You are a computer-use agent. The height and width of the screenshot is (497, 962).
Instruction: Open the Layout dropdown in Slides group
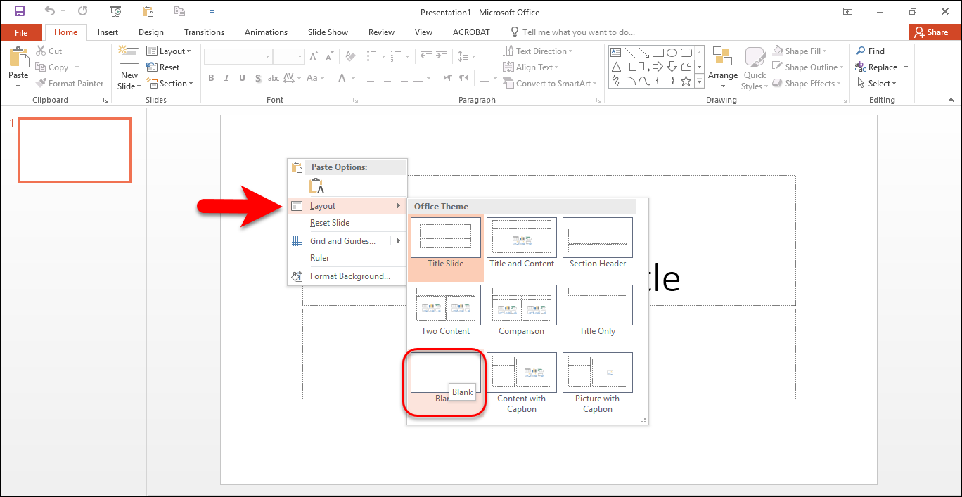[169, 51]
